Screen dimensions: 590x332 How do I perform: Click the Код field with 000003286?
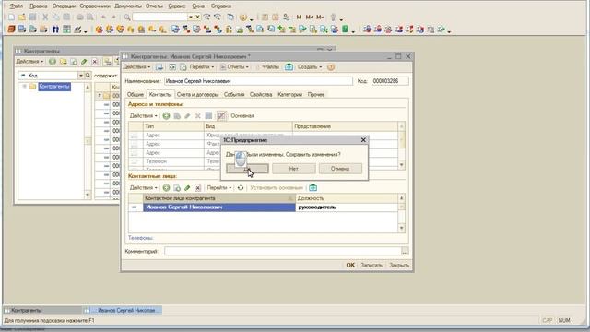(x=390, y=81)
